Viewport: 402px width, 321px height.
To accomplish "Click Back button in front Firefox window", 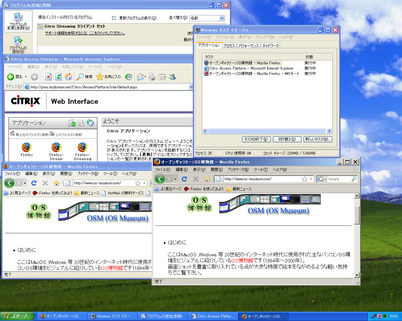I will pos(160,179).
